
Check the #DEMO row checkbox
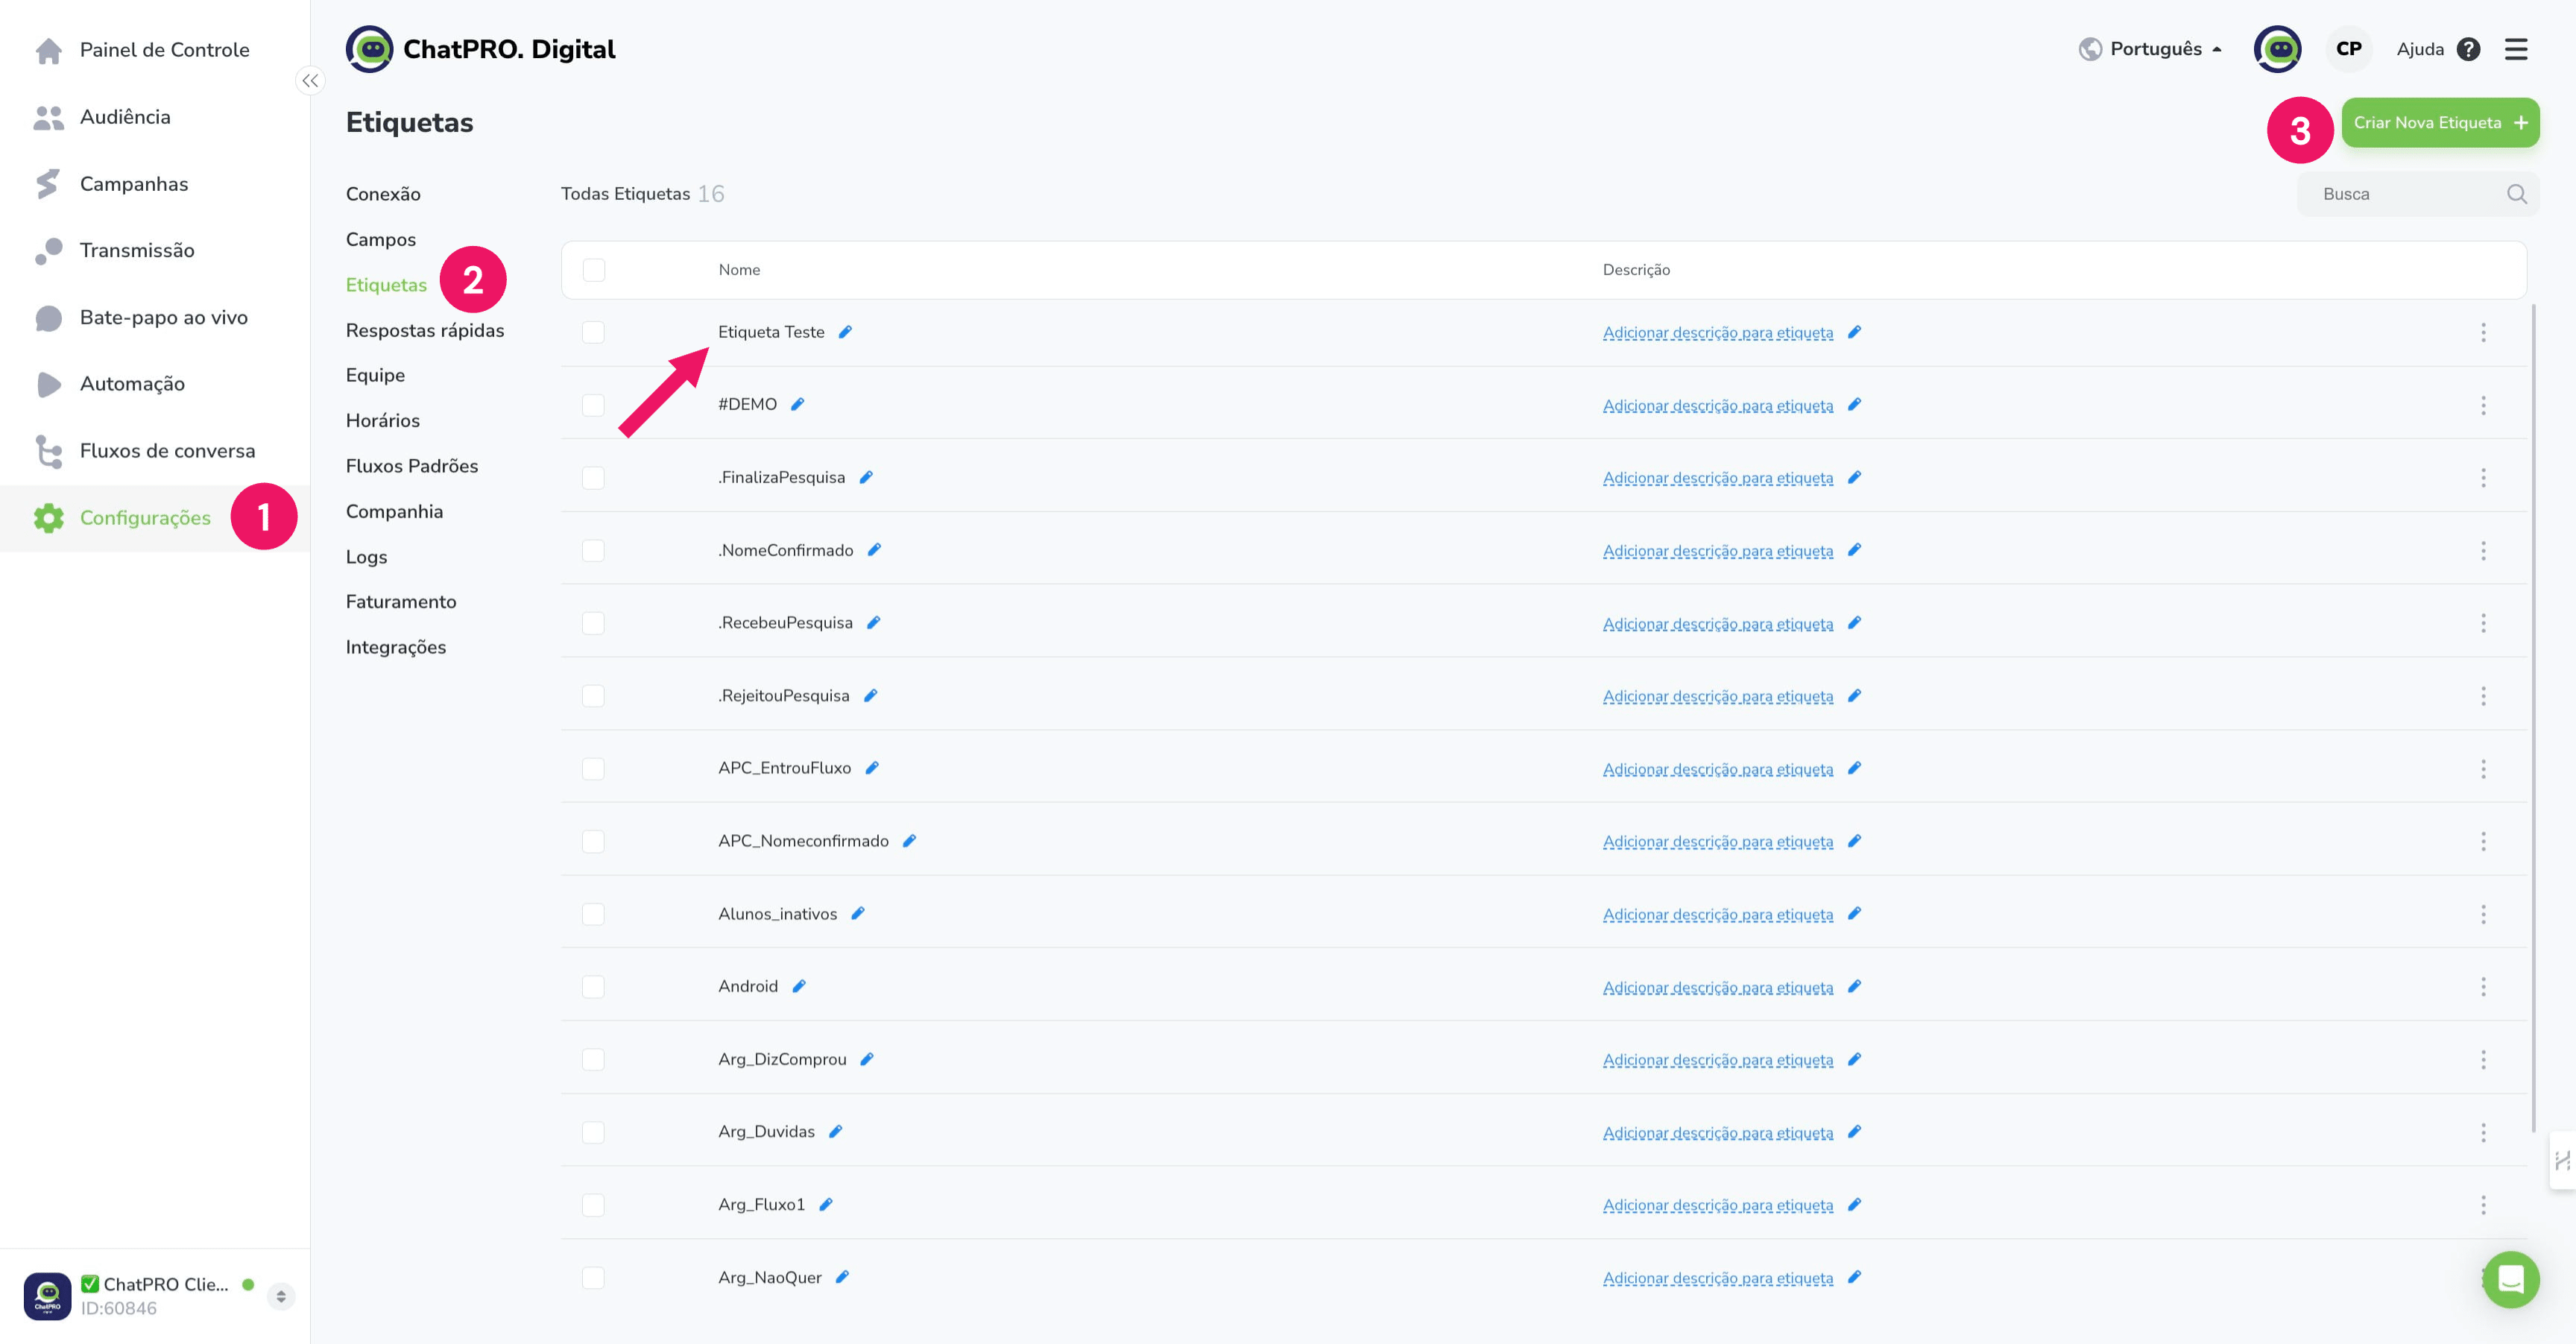pos(593,405)
